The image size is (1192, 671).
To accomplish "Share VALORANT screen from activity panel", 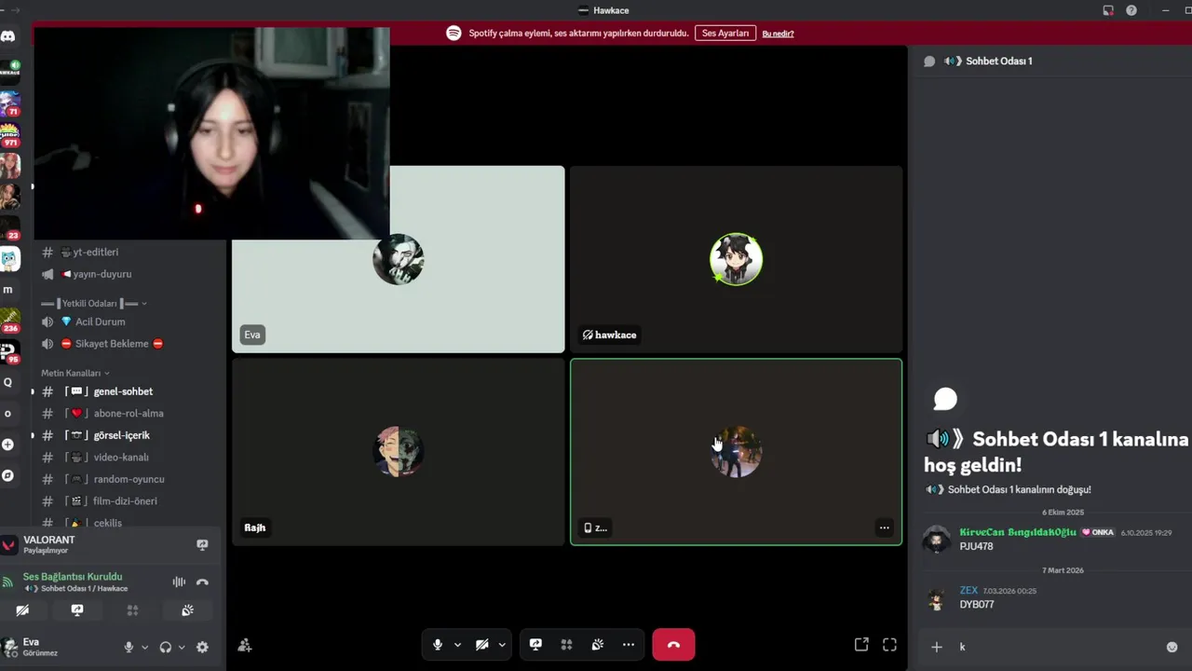I will (x=202, y=545).
